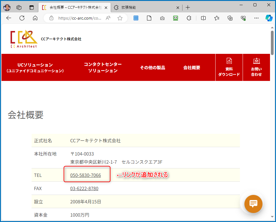Screen dimensions: 276x222
Task: Click the 会社概要 page heading
Action: click(26, 115)
